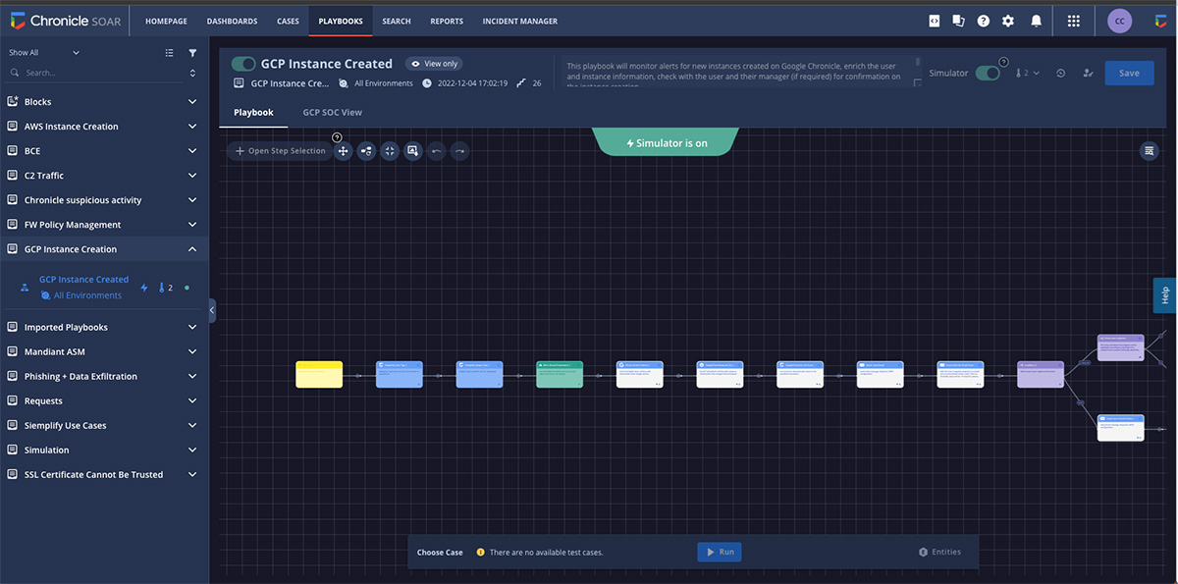The width and height of the screenshot is (1178, 584).
Task: Open the CC user avatar menu
Action: [x=1119, y=21]
